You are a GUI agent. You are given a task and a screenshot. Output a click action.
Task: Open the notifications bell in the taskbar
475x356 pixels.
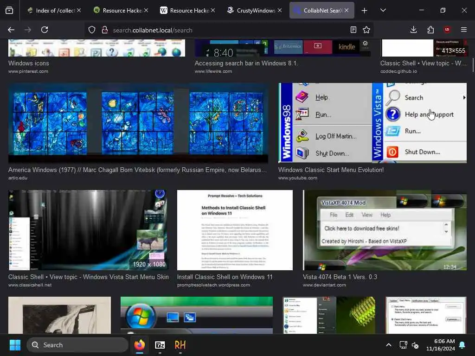[x=462, y=345]
